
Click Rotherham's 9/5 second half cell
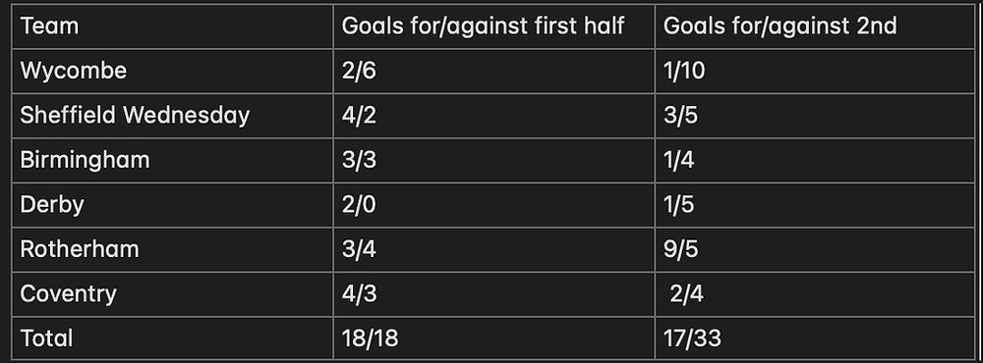(815, 249)
